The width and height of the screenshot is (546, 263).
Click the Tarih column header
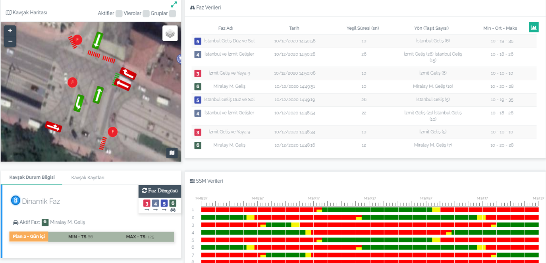294,28
